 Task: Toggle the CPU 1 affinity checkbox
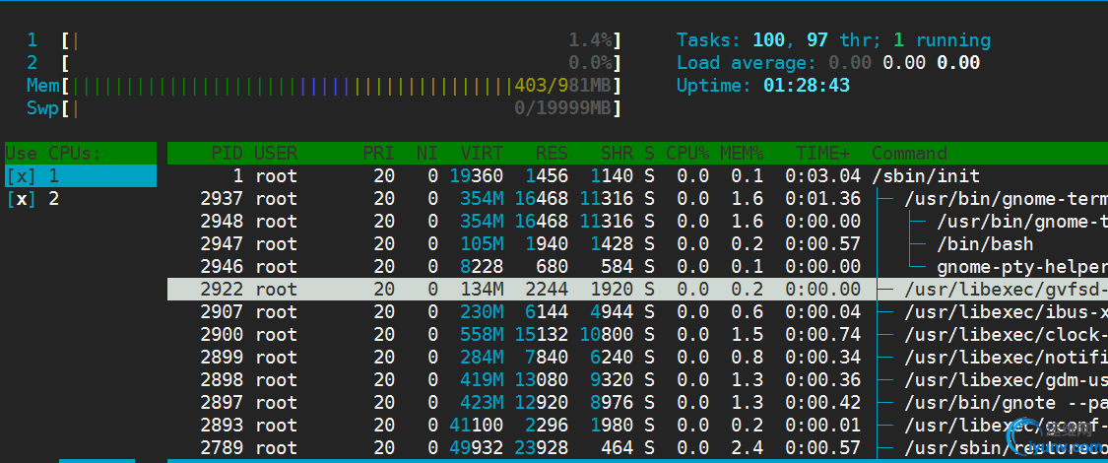pyautogui.click(x=19, y=176)
